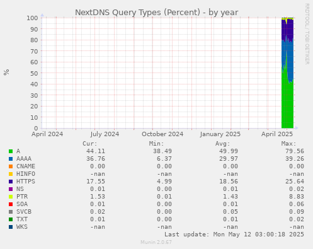This screenshot has width=313, height=249.
Task: Click the PTR maximum value 8.83
Action: pyautogui.click(x=297, y=197)
